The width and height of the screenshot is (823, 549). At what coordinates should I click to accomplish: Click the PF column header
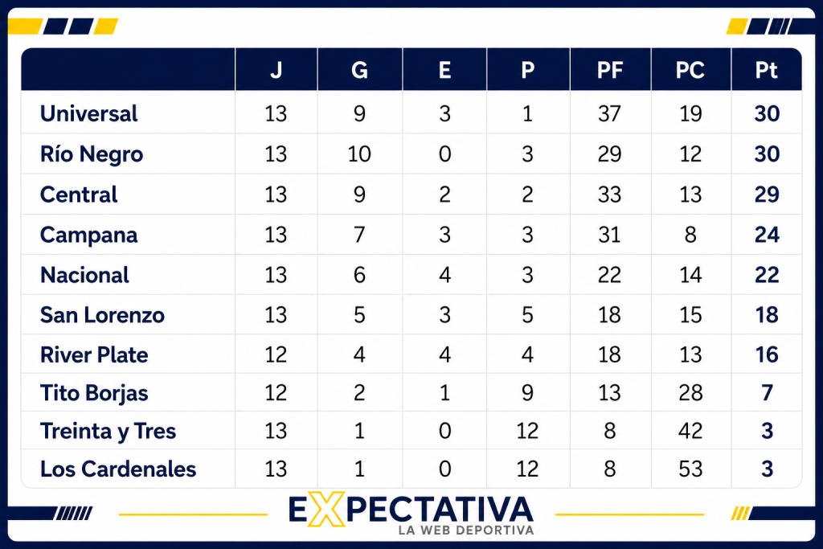[610, 70]
